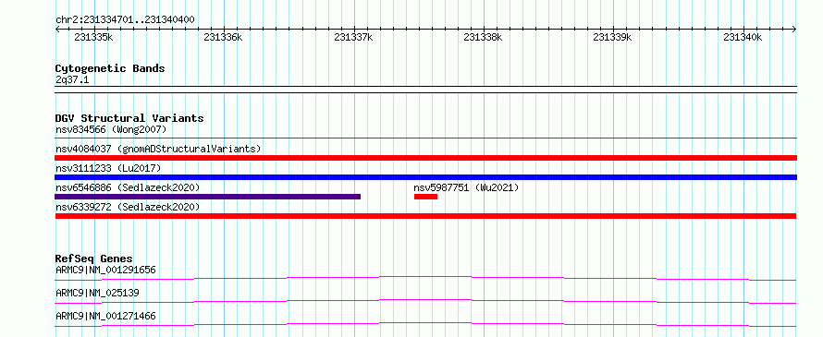Click the chr2:231334701..231340400 region label

(x=125, y=20)
